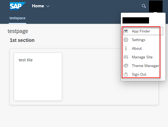
Task: Click the palette Theme Manager icon
Action: tap(126, 66)
